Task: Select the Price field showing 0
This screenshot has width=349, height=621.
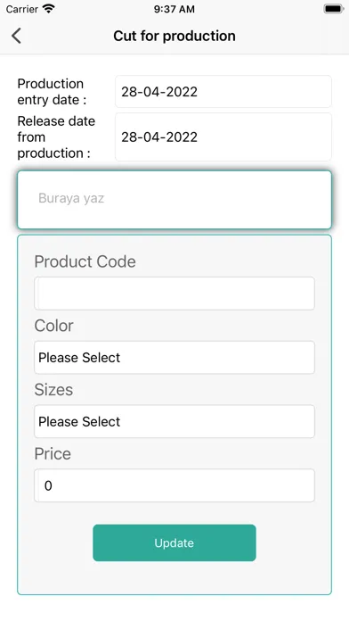Action: pyautogui.click(x=174, y=485)
